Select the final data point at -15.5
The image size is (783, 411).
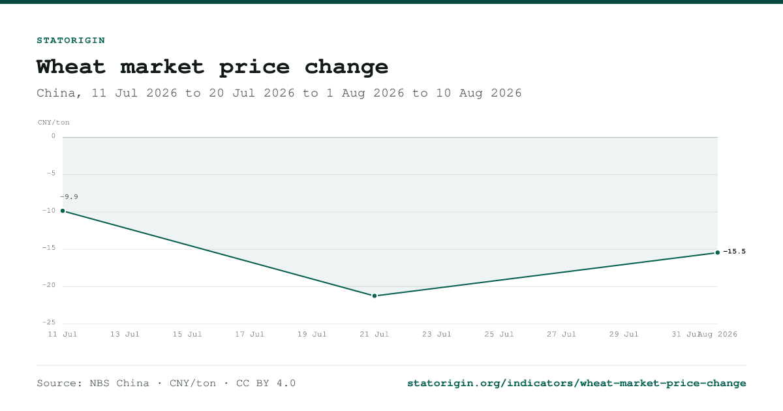coord(718,252)
